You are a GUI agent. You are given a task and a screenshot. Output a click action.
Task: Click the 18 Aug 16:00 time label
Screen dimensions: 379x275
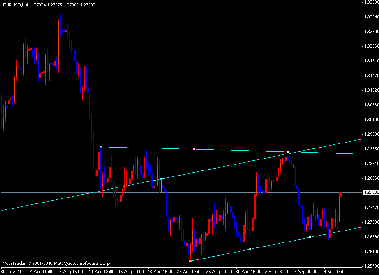(161, 272)
